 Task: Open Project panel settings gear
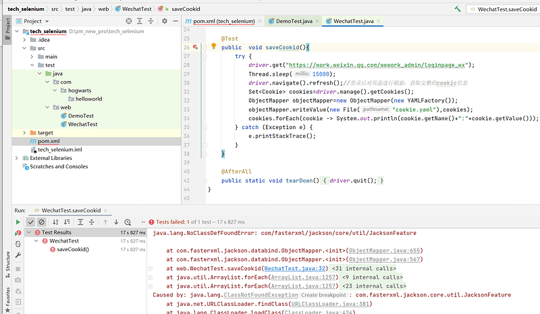(x=165, y=21)
